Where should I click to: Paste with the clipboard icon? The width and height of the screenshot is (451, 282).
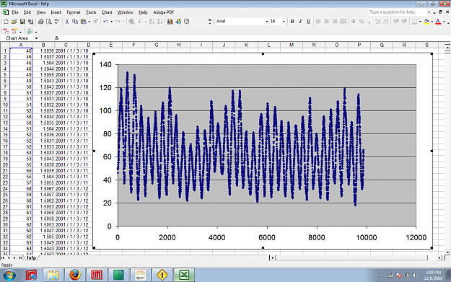(84, 22)
